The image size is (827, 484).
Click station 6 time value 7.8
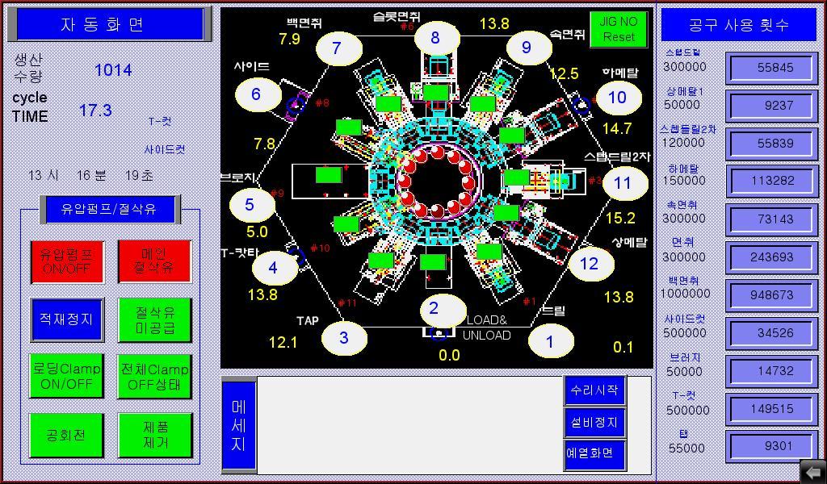[264, 144]
